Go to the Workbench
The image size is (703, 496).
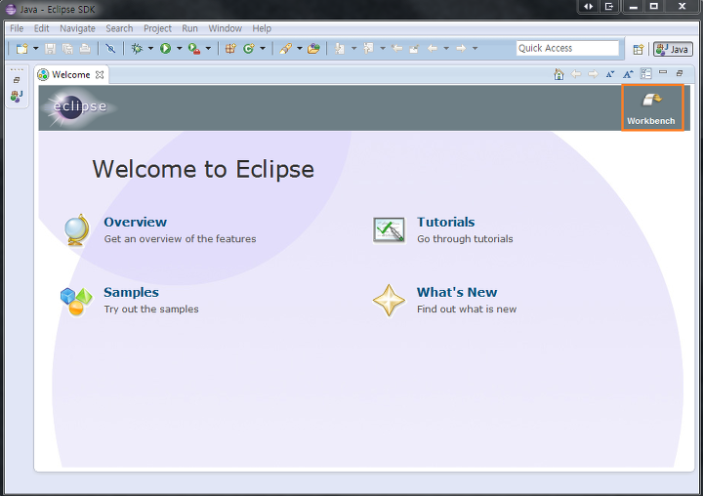652,107
